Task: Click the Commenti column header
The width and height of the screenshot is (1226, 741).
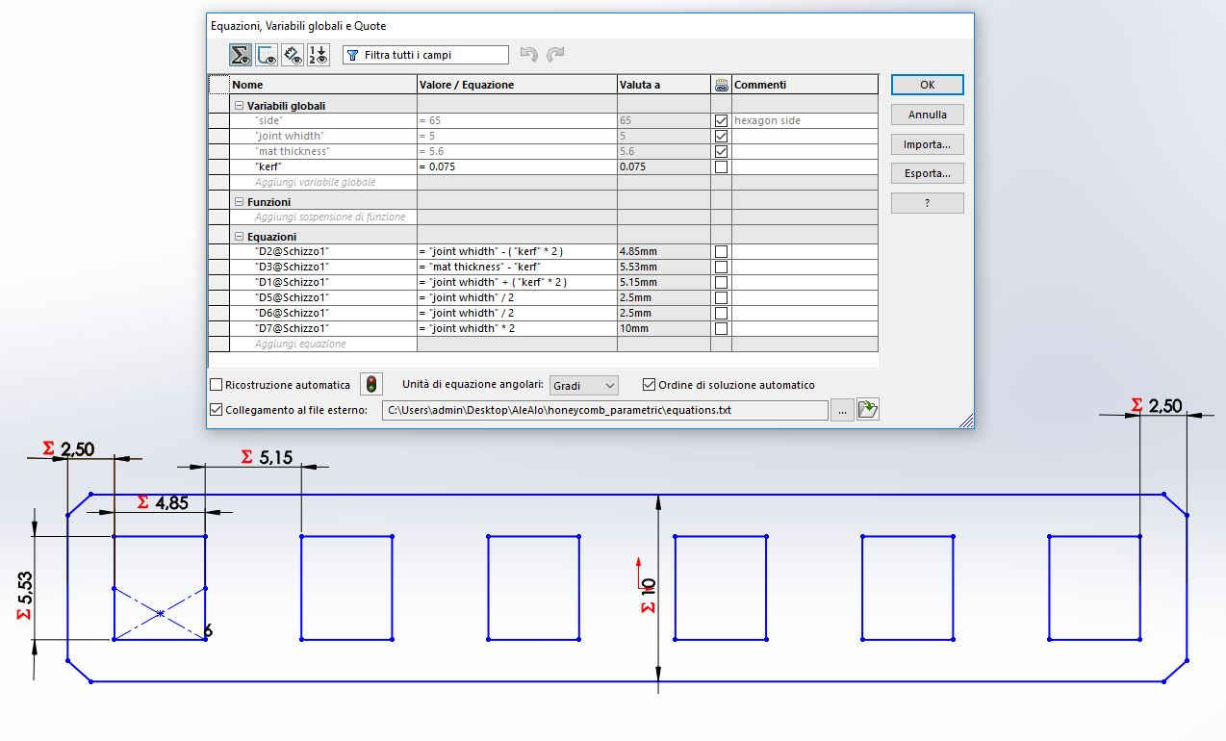Action: pyautogui.click(x=805, y=85)
